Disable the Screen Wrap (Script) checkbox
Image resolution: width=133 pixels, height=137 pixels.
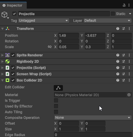click(13, 74)
